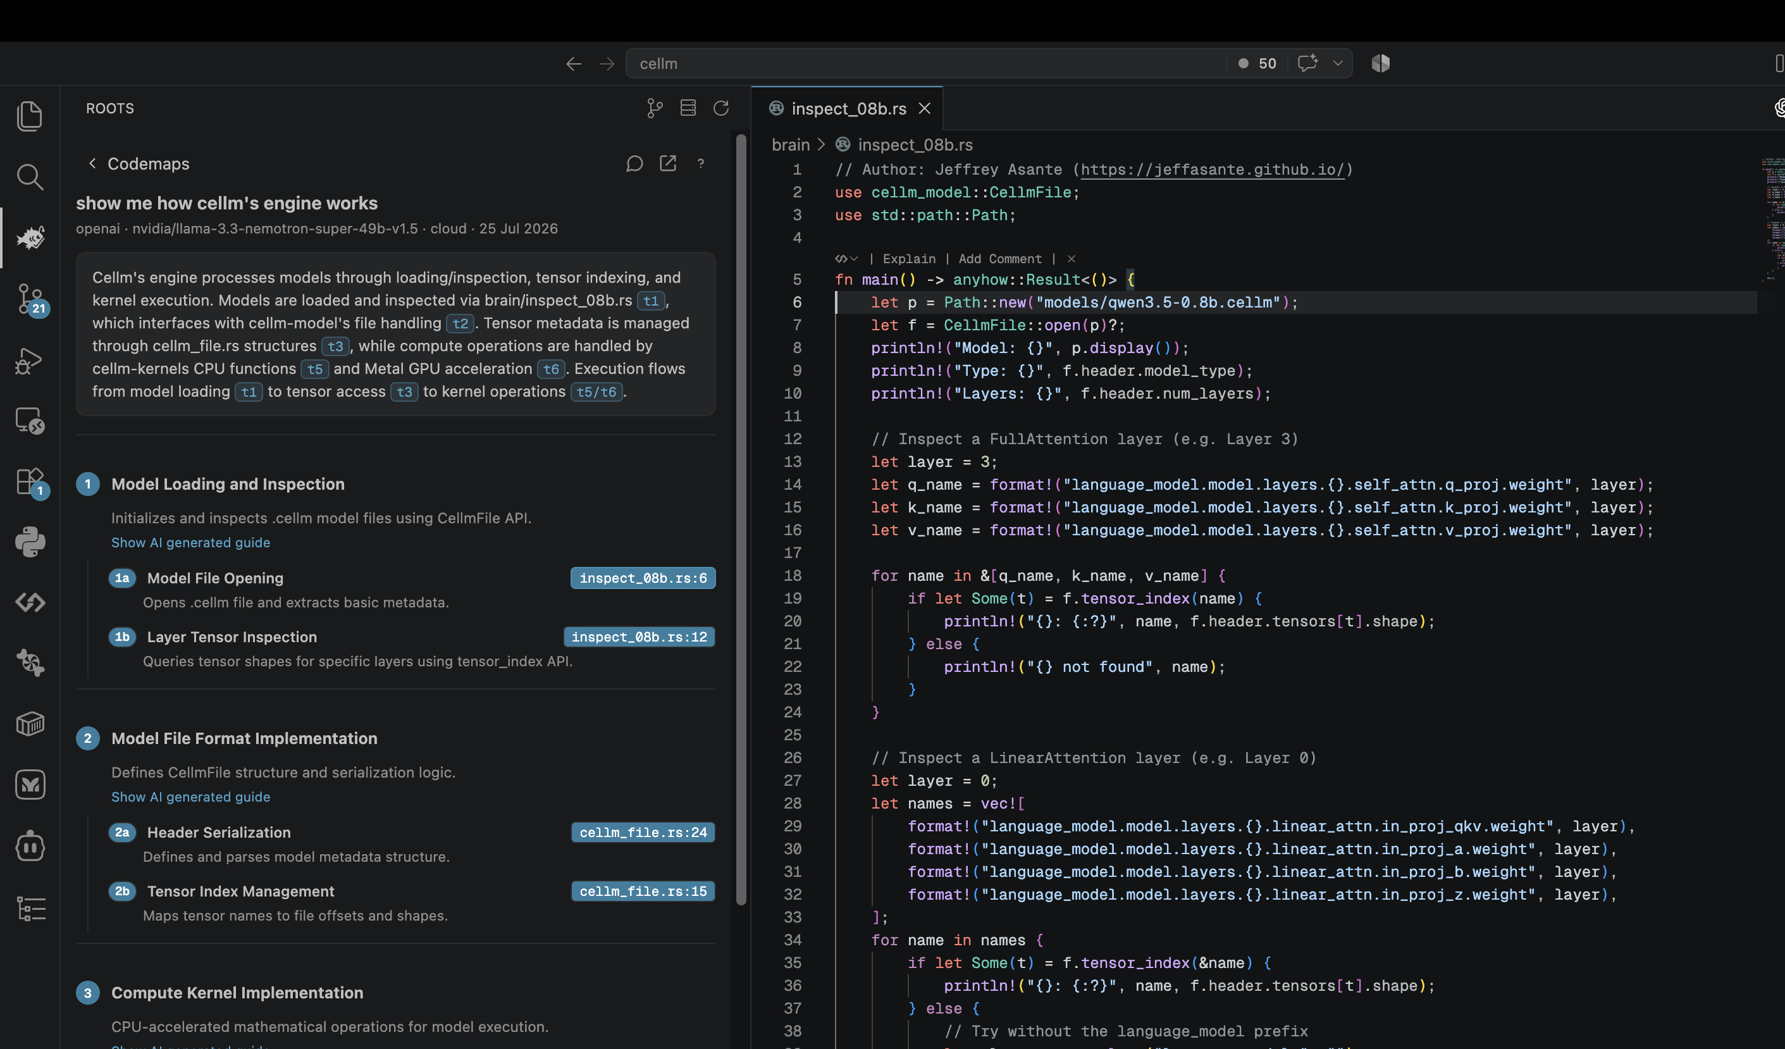The image size is (1785, 1049).
Task: Open dropdown chevron next to chat icon
Action: tap(1337, 63)
